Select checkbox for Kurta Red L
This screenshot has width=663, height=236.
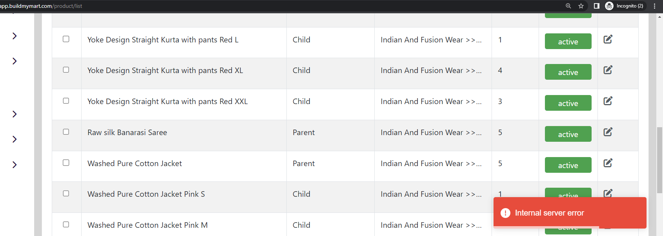pyautogui.click(x=66, y=39)
